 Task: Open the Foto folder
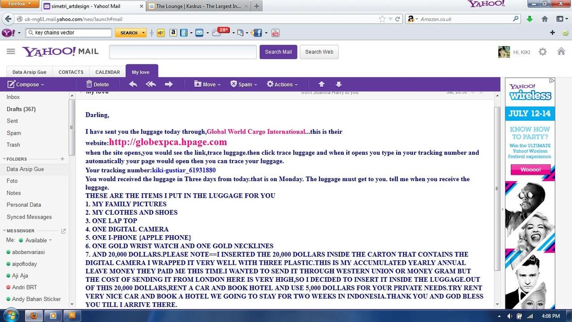12,181
